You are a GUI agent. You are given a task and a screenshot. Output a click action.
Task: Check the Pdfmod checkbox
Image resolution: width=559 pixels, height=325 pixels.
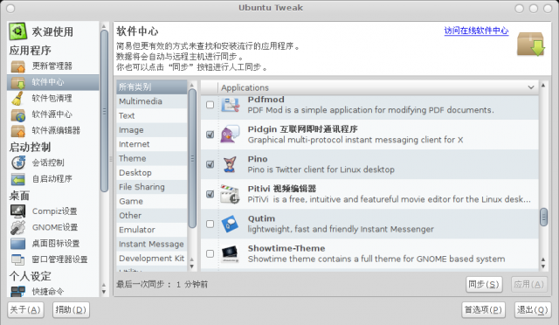coord(210,105)
